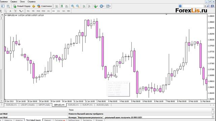
Task: Open the add indicators list icon
Action: pyautogui.click(x=95, y=6)
